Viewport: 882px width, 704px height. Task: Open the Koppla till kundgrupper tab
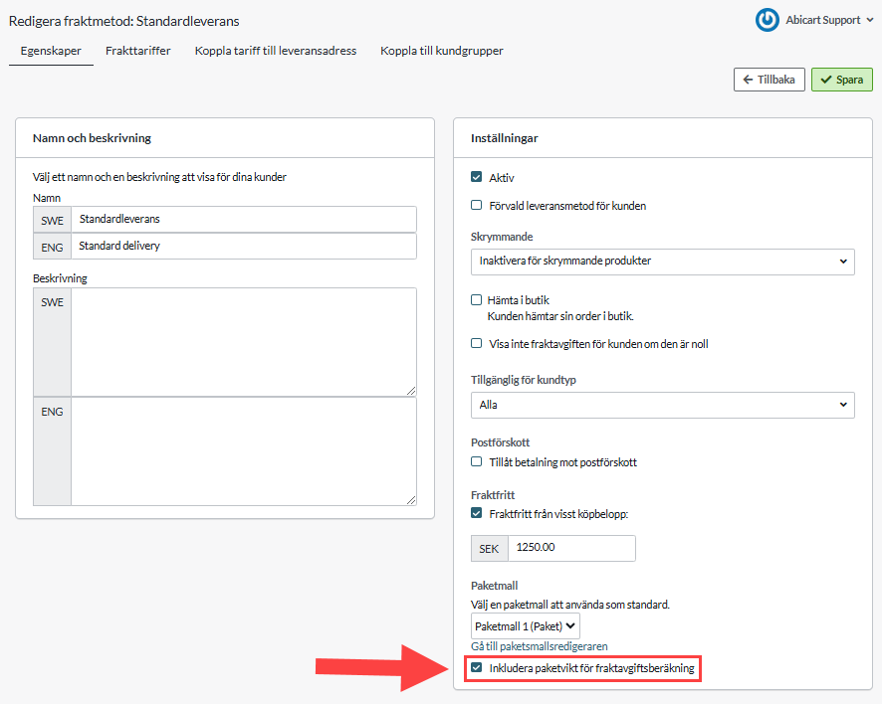[x=442, y=51]
